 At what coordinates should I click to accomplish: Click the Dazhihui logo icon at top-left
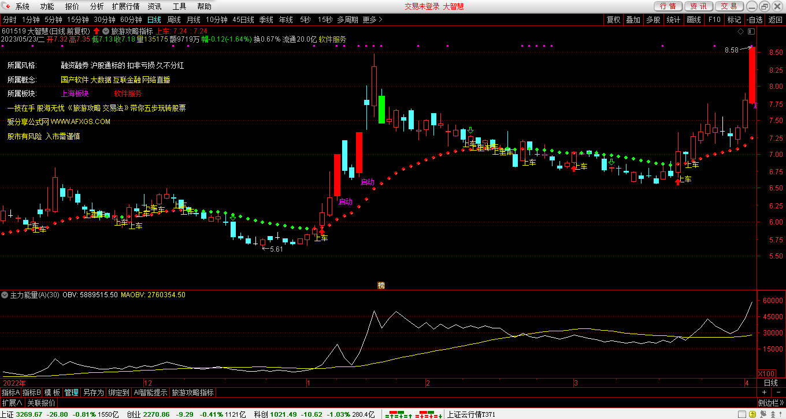coord(6,6)
